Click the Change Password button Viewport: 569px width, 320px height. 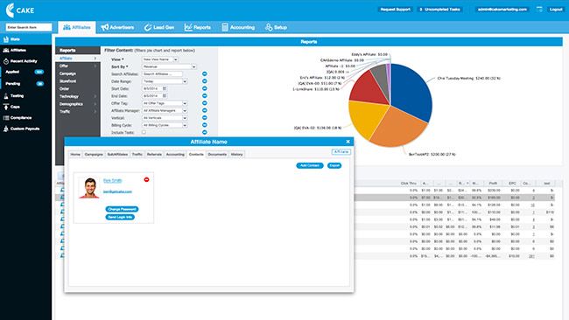(122, 209)
